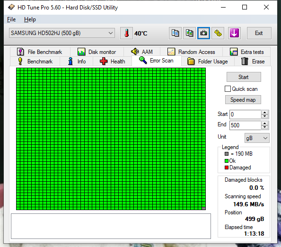Click the trash can Erase icon
This screenshot has height=247, width=281.
click(x=245, y=62)
